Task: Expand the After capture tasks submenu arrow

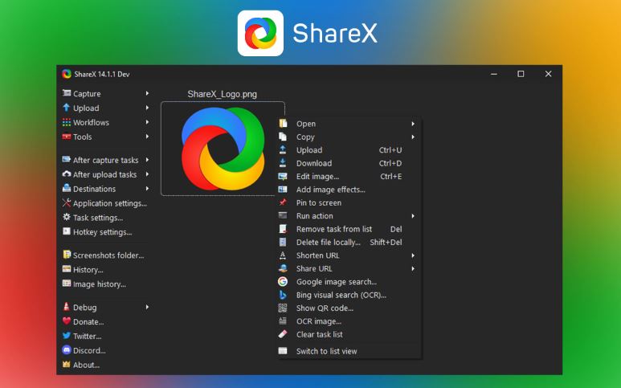Action: point(147,160)
